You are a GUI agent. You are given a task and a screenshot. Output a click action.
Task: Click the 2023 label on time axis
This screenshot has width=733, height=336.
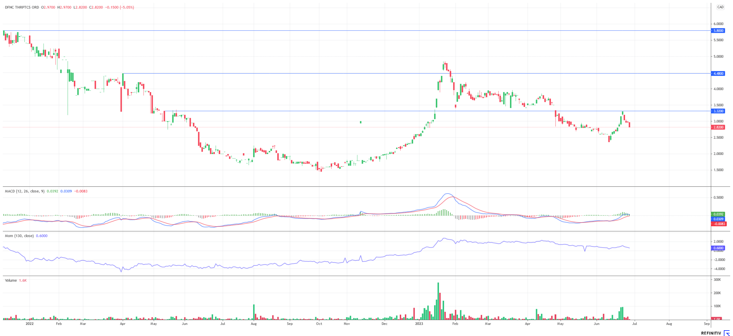(419, 324)
